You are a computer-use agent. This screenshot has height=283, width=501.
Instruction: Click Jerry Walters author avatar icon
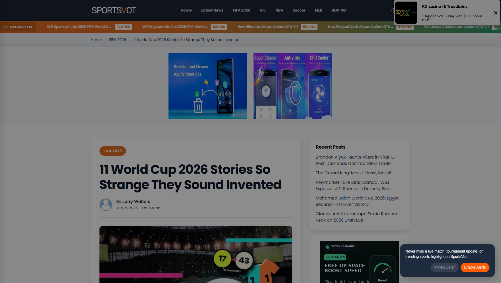(x=106, y=205)
